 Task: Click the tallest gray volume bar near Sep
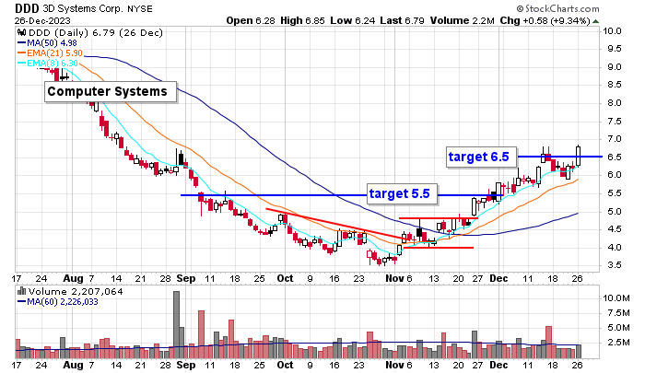click(177, 325)
